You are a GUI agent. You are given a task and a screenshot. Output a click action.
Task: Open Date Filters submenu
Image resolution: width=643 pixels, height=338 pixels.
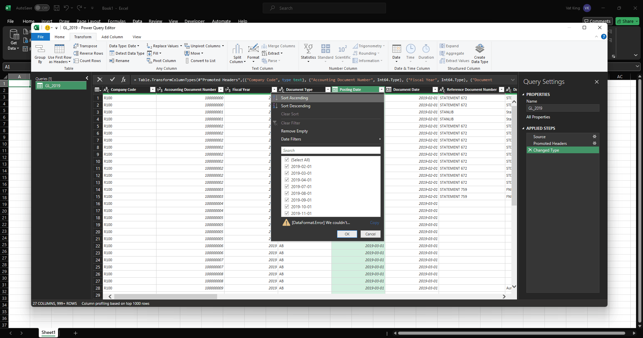tap(327, 139)
